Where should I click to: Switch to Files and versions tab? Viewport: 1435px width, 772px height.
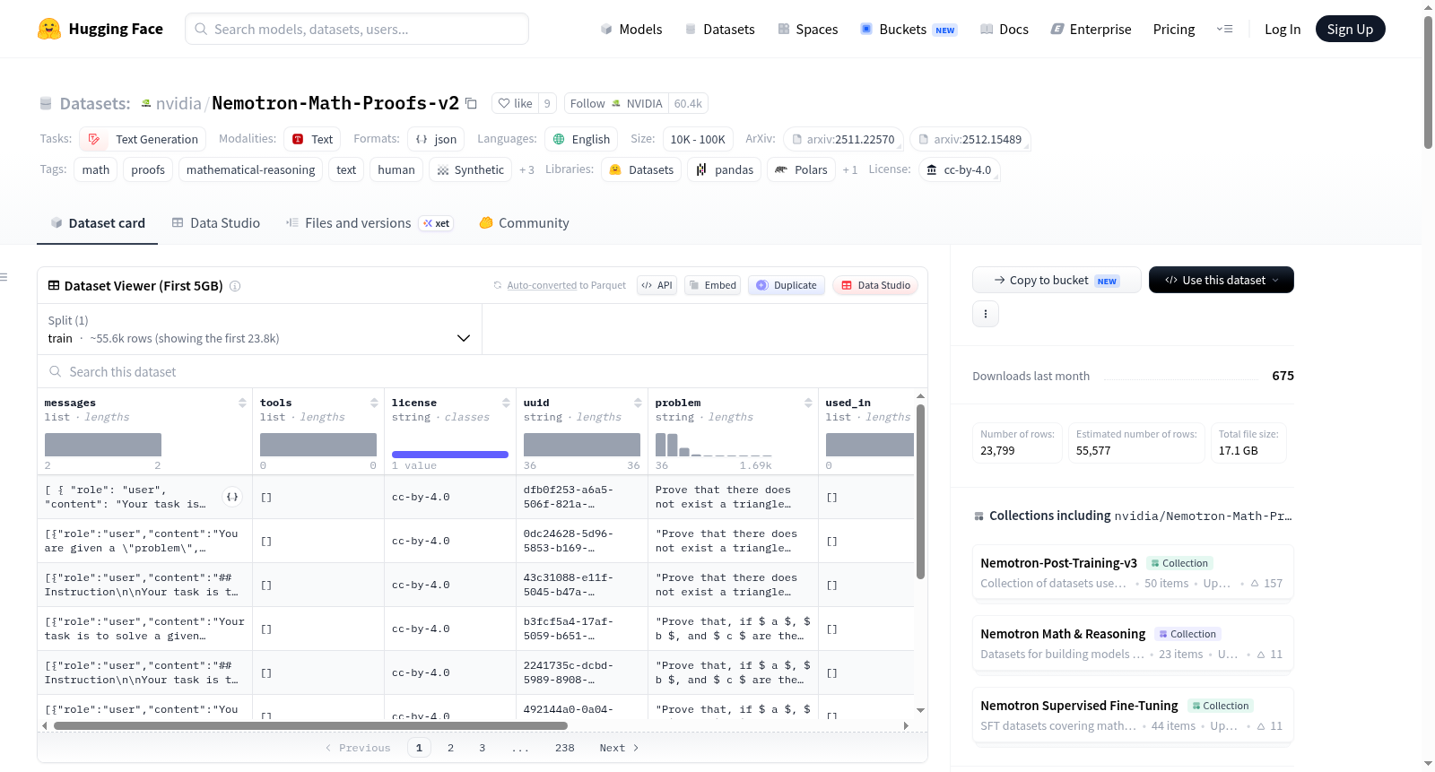tap(369, 222)
